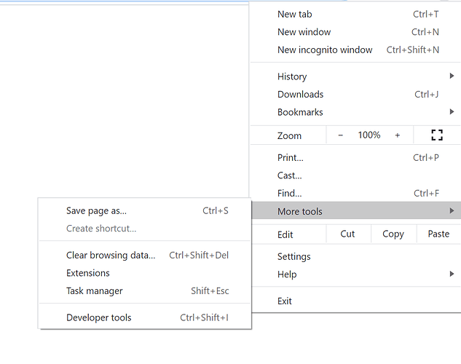Click the fullscreen icon in Zoom row
The height and width of the screenshot is (364, 461).
437,135
